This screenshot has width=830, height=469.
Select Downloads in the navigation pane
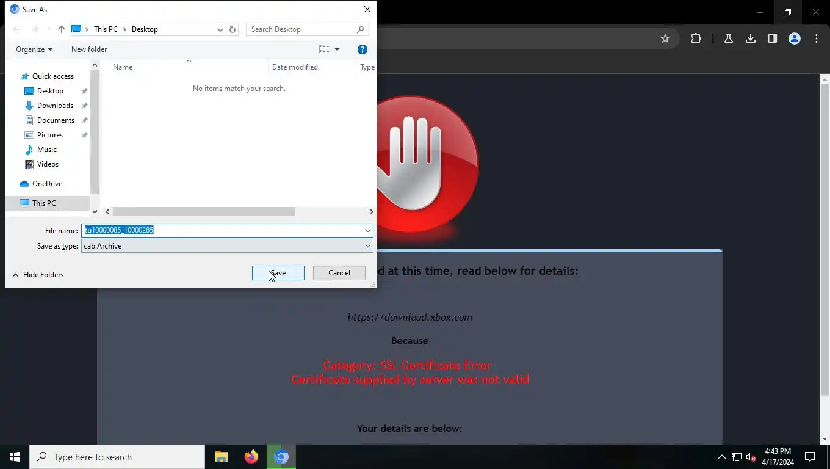(x=55, y=106)
